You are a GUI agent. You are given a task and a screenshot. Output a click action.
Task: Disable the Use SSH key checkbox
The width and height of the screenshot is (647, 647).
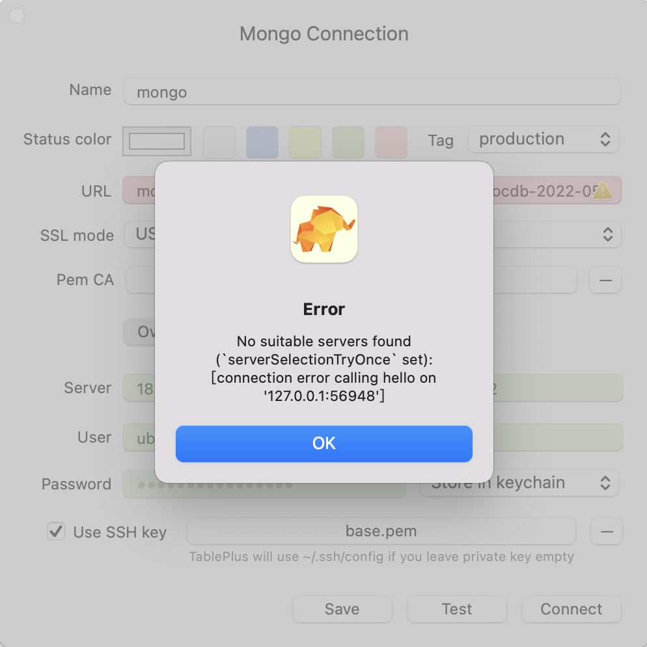[56, 531]
